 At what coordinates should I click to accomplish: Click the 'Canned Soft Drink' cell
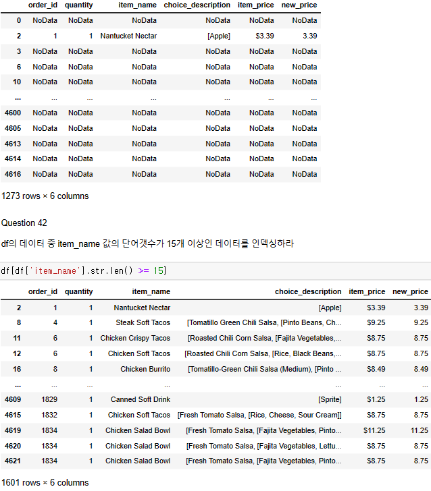141,399
